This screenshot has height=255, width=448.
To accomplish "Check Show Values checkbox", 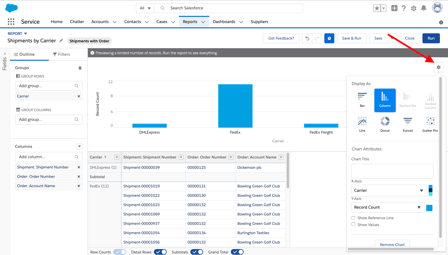I will [x=353, y=224].
